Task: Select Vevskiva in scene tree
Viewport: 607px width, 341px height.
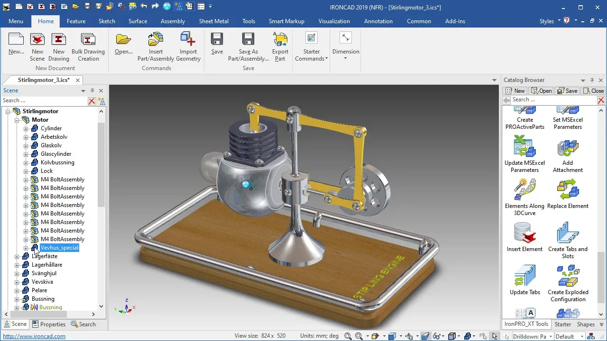Action: click(x=42, y=282)
